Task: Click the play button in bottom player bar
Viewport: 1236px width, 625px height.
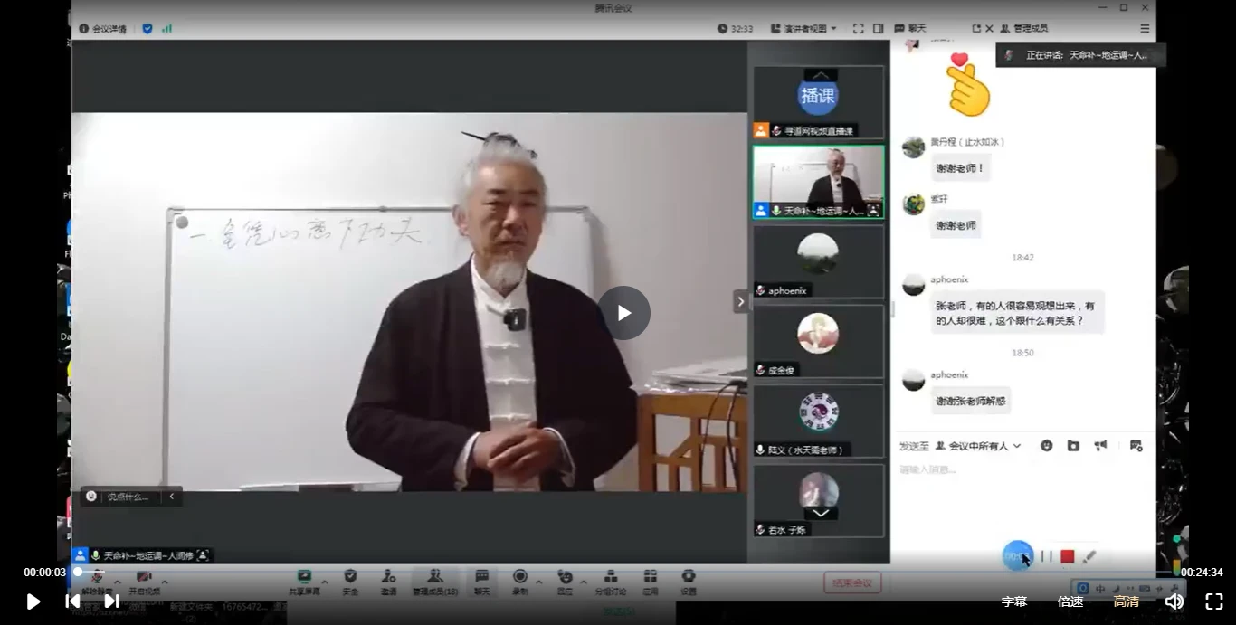Action: 33,601
